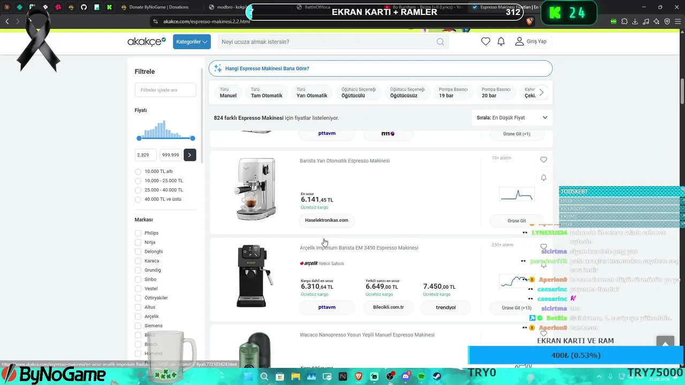Screen dimensions: 685x385
Task: Open Steam from the taskbar
Action: tap(437, 376)
